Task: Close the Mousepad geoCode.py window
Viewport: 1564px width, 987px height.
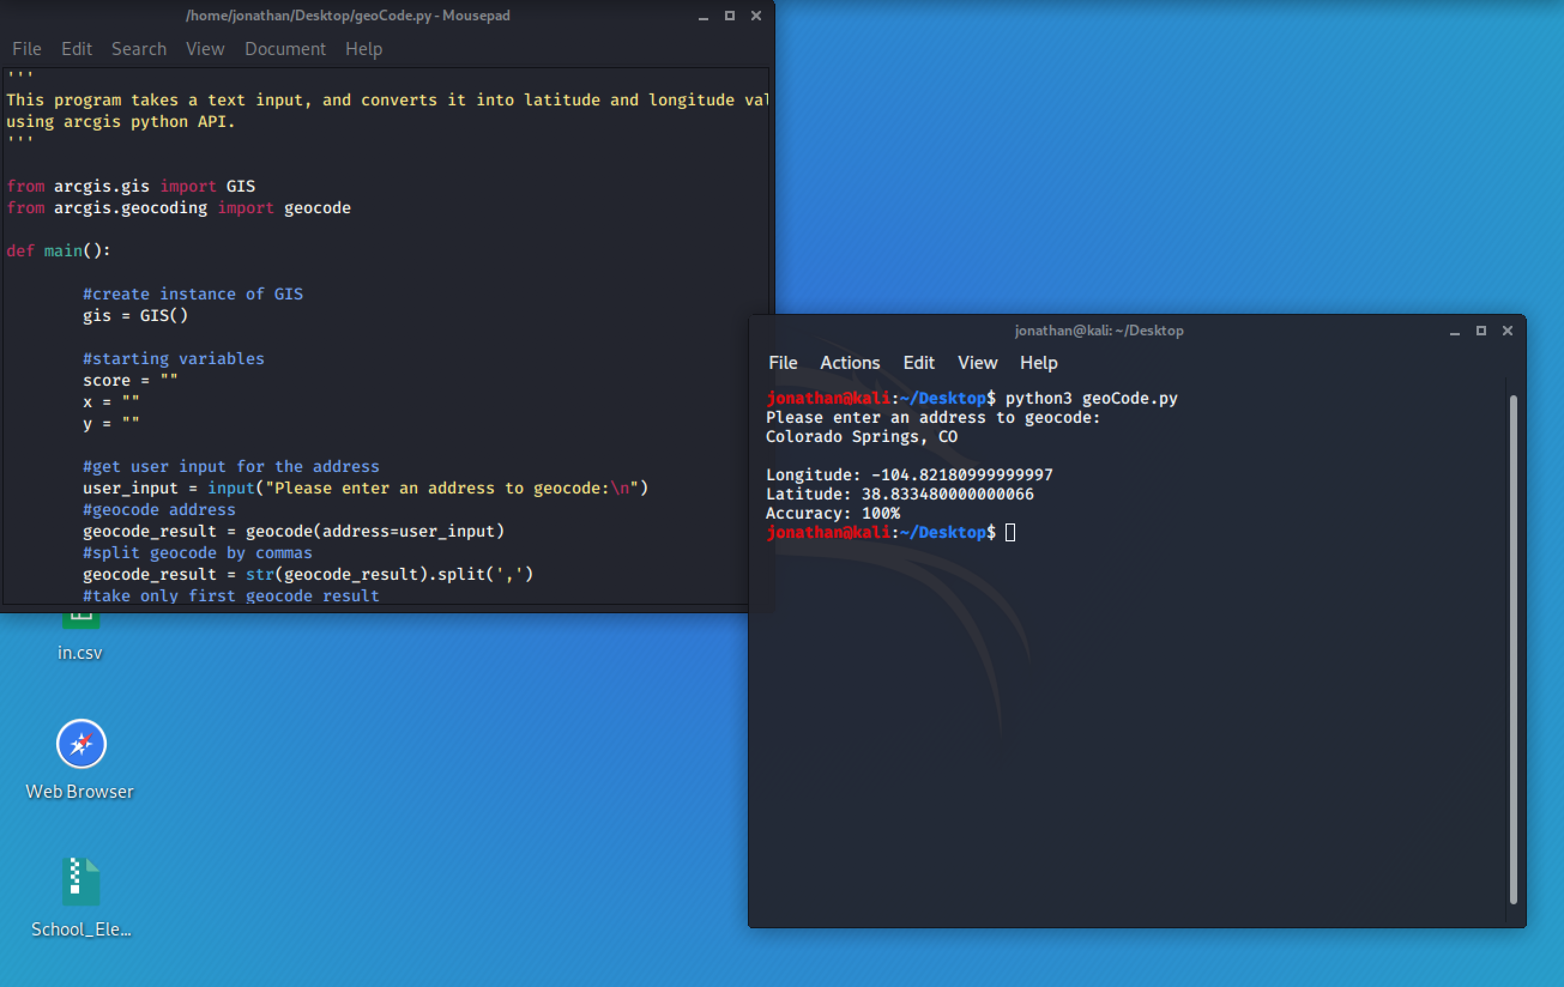Action: click(756, 16)
